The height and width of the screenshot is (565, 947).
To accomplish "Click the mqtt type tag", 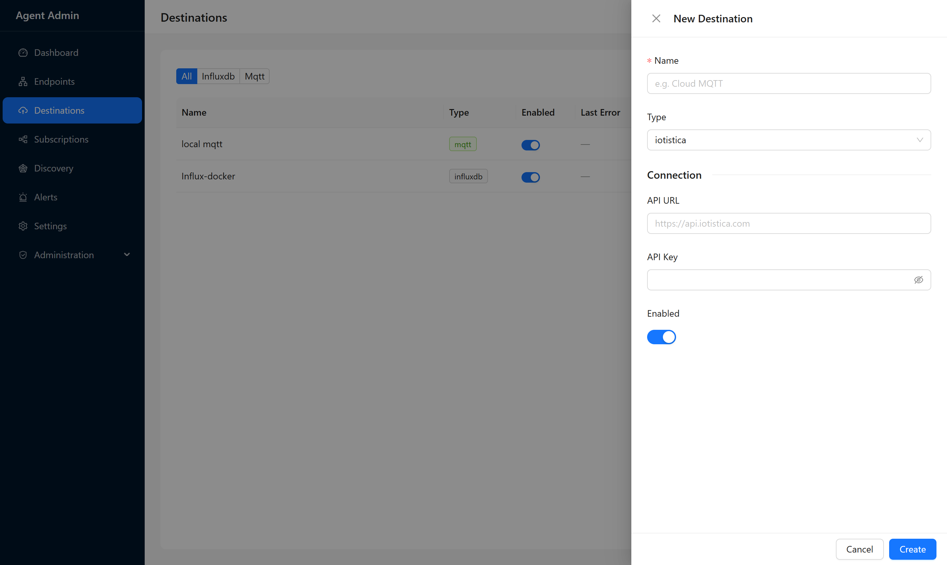I will coord(463,144).
